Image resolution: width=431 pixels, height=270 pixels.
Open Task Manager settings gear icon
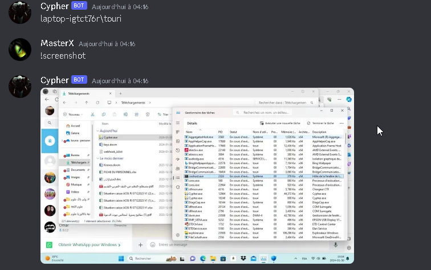[x=178, y=235]
